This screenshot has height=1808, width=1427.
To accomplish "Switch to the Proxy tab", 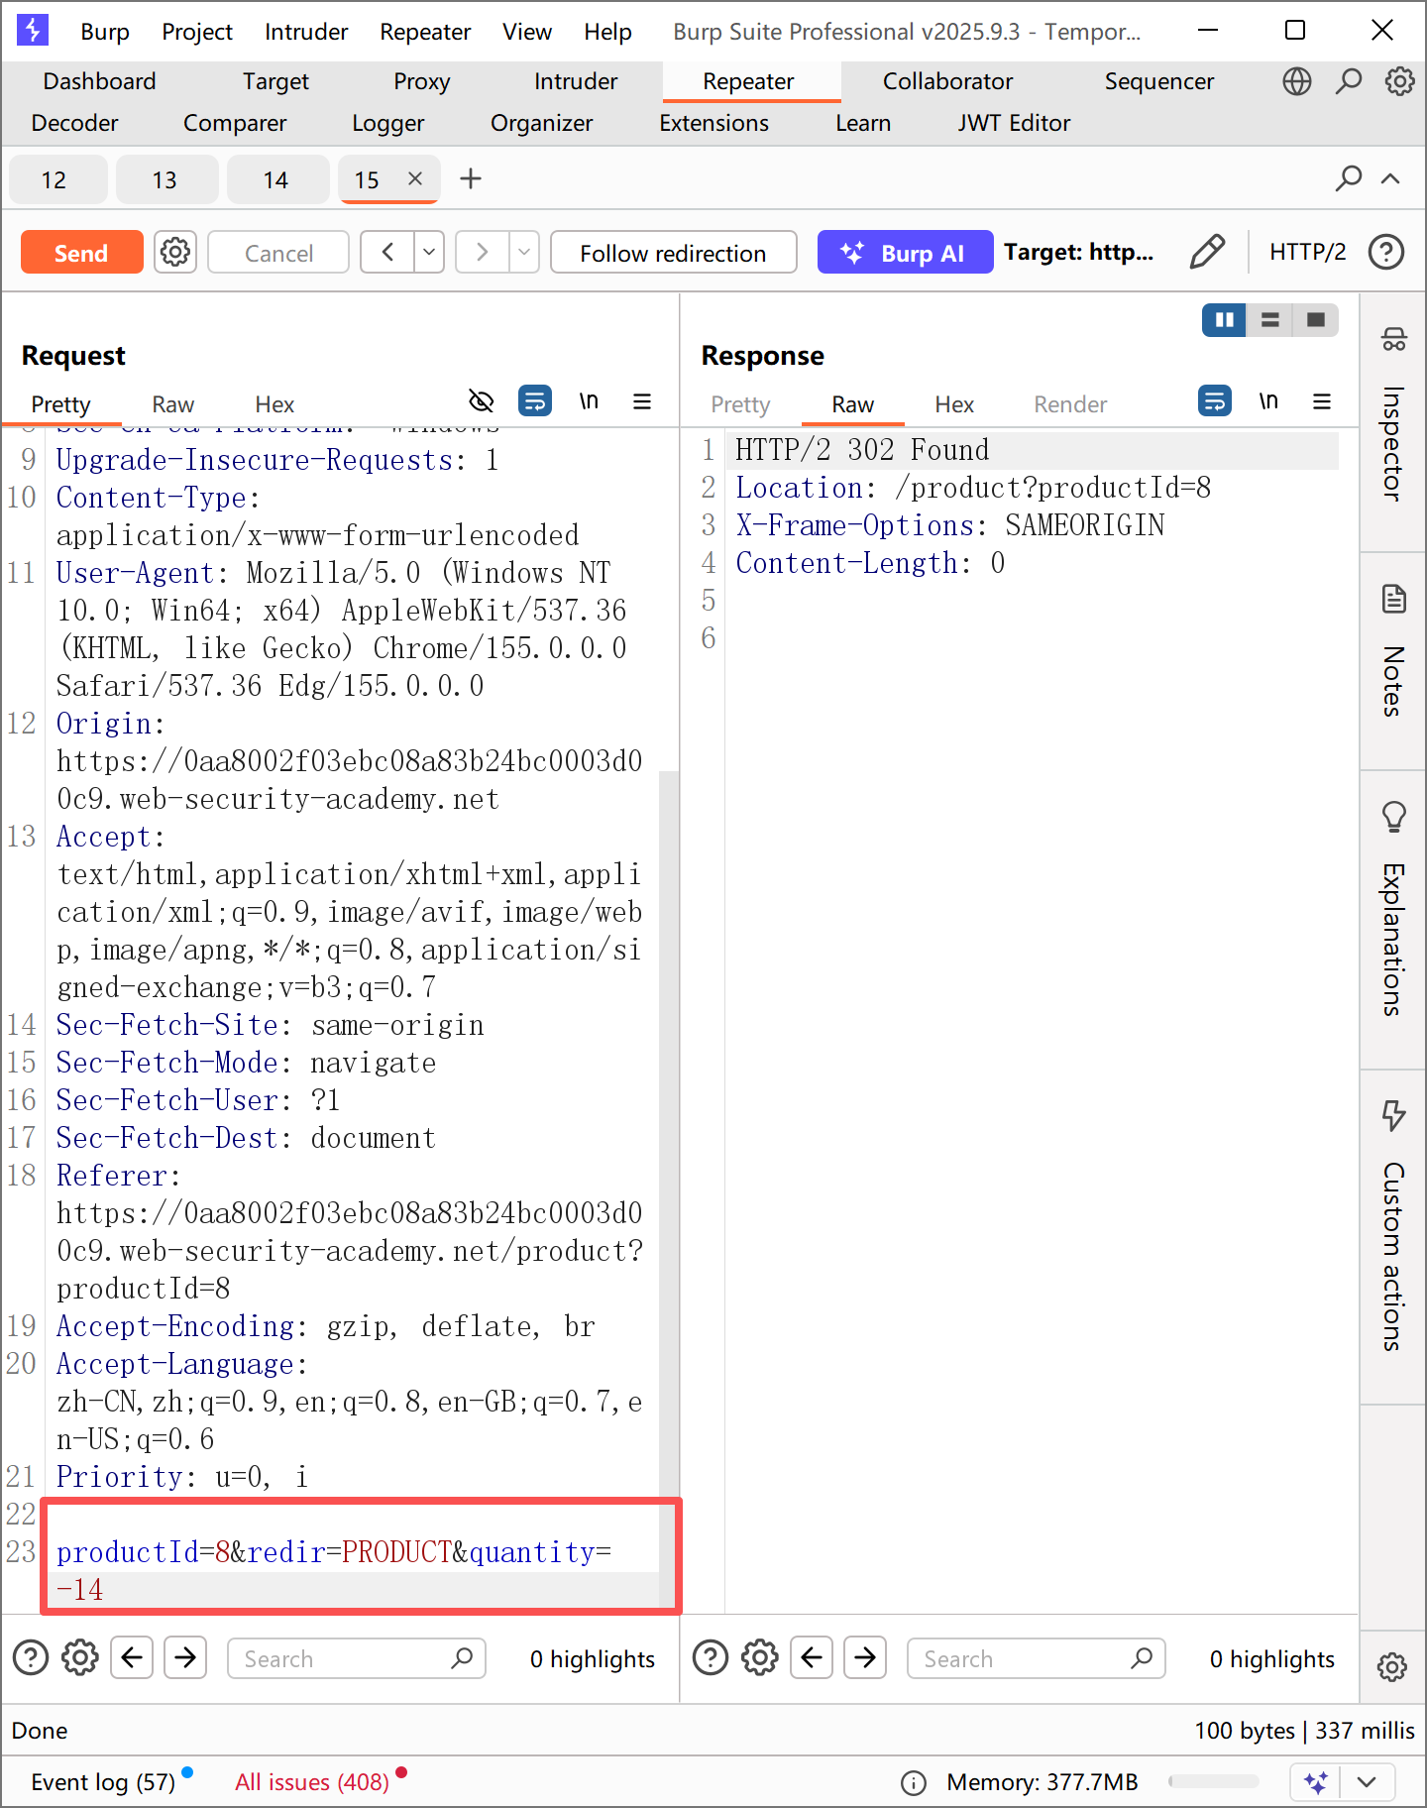I will 422,81.
